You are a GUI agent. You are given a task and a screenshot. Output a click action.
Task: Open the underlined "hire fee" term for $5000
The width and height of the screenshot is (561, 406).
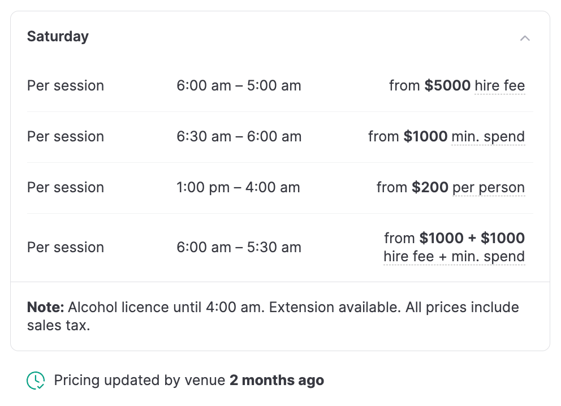point(499,86)
